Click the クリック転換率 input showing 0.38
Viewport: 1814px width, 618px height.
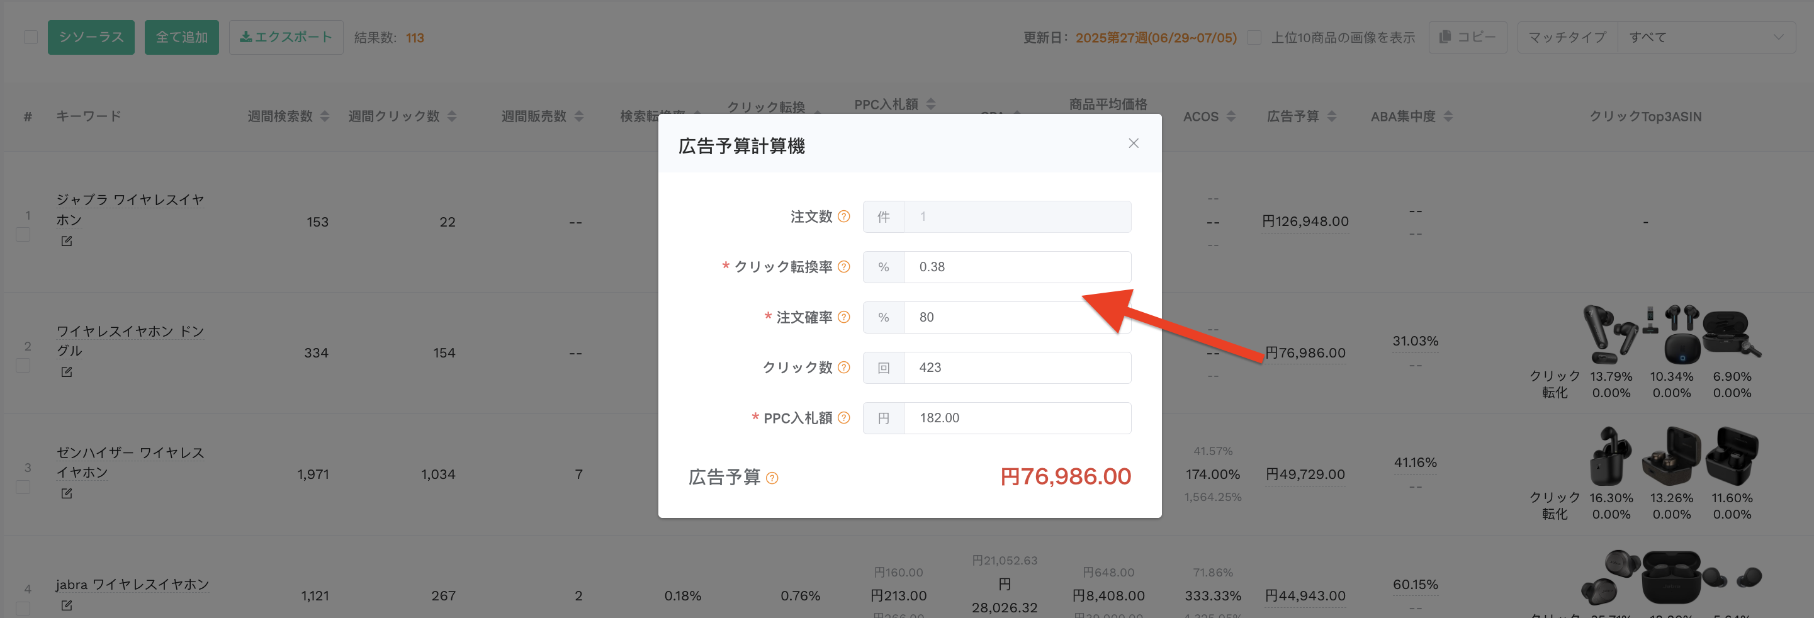pyautogui.click(x=1017, y=267)
